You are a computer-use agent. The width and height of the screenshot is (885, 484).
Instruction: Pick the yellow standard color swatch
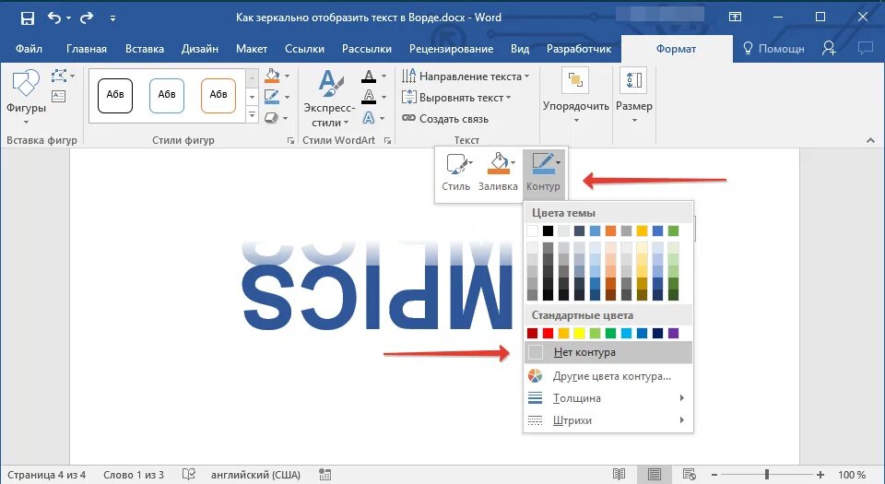[x=579, y=334]
